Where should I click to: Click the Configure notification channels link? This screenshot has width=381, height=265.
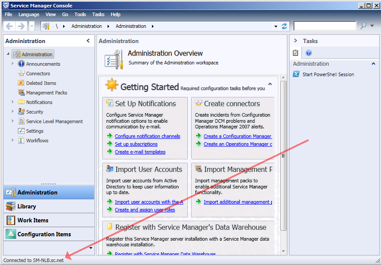[x=147, y=136]
